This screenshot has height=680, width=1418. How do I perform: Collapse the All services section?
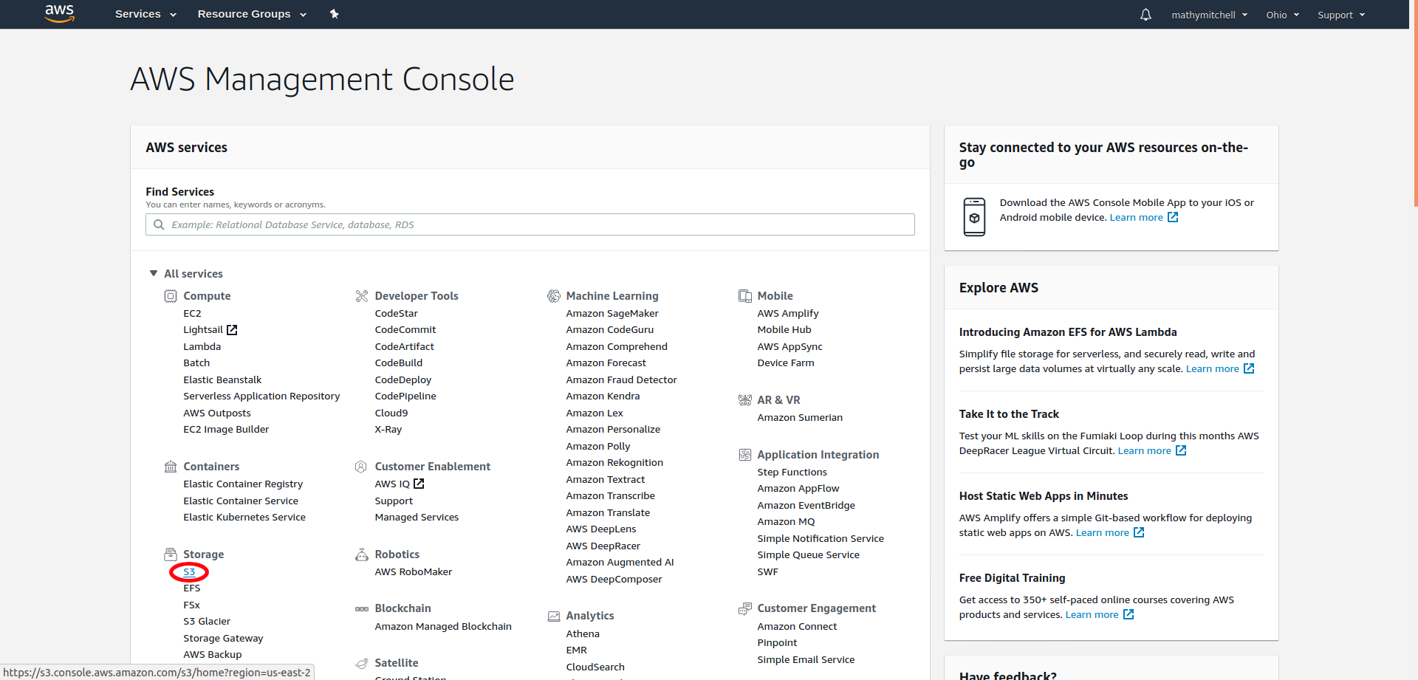pos(154,274)
